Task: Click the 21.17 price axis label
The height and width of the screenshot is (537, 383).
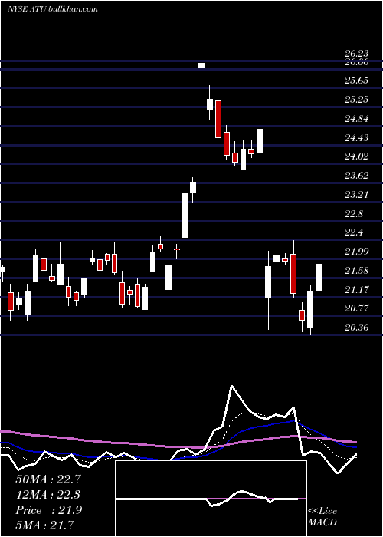Action: tap(356, 290)
